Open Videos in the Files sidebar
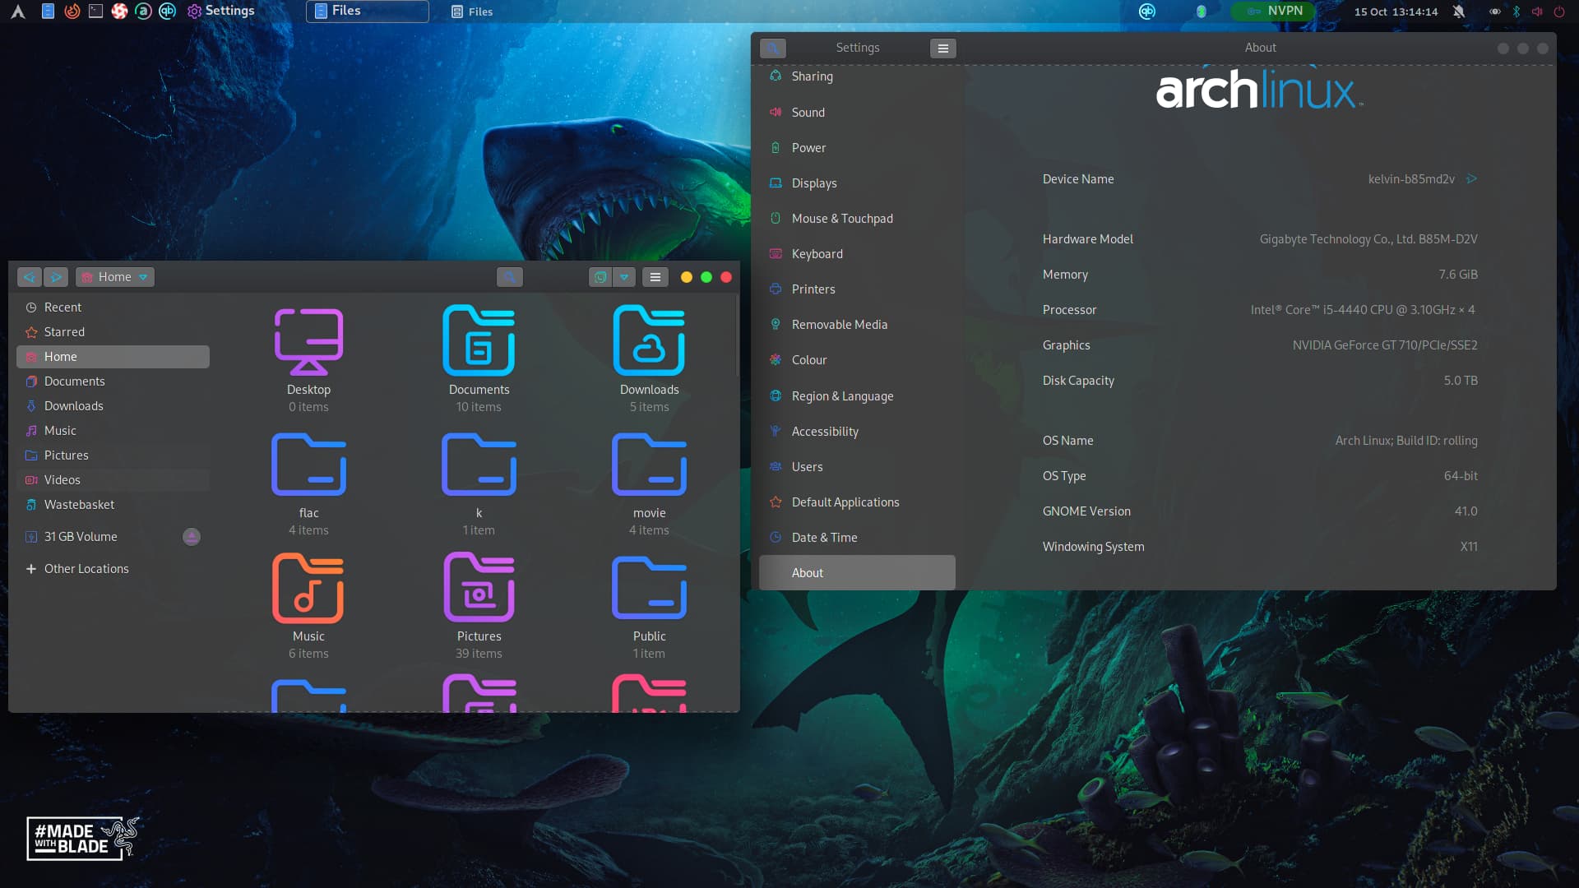 coord(113,480)
